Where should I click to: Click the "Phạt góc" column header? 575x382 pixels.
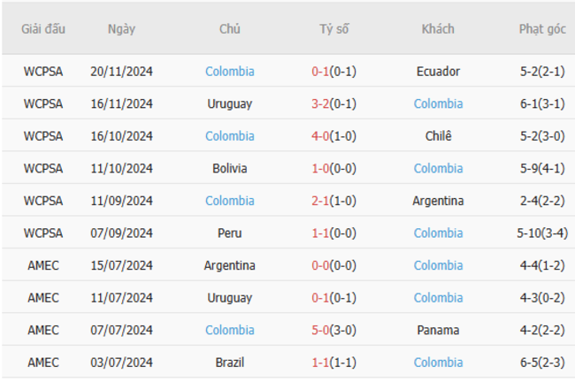(541, 29)
